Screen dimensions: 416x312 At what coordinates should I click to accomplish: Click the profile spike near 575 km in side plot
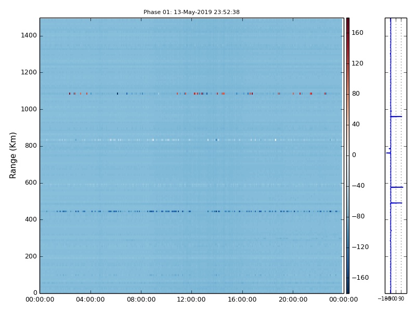click(397, 187)
